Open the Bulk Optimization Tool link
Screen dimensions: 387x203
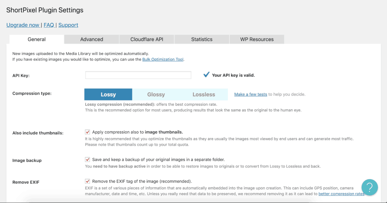point(163,59)
